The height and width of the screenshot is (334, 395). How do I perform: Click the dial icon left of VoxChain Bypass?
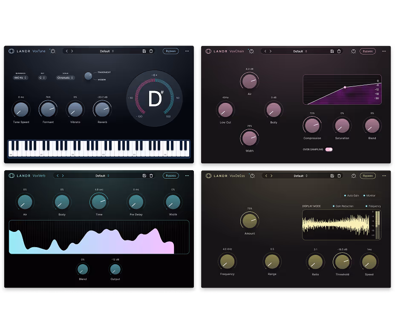[353, 51]
